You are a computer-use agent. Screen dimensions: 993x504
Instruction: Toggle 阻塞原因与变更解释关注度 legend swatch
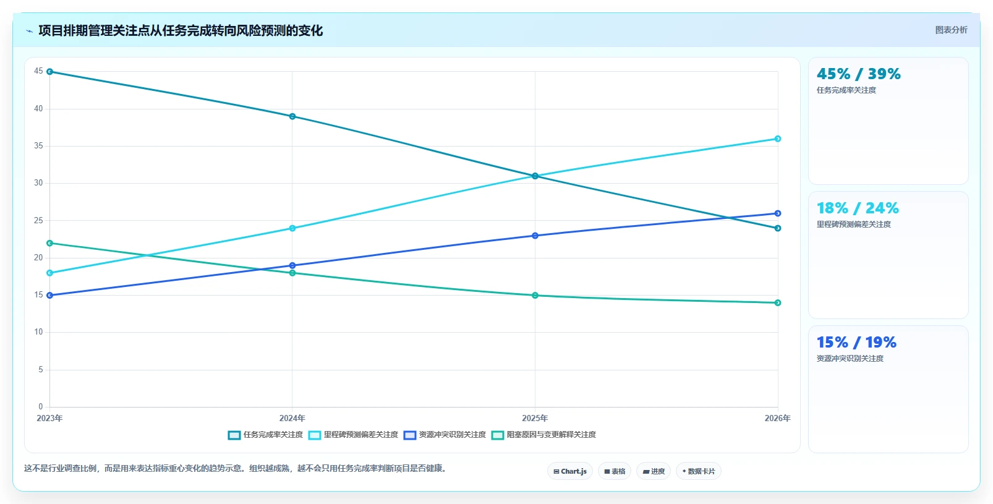498,435
